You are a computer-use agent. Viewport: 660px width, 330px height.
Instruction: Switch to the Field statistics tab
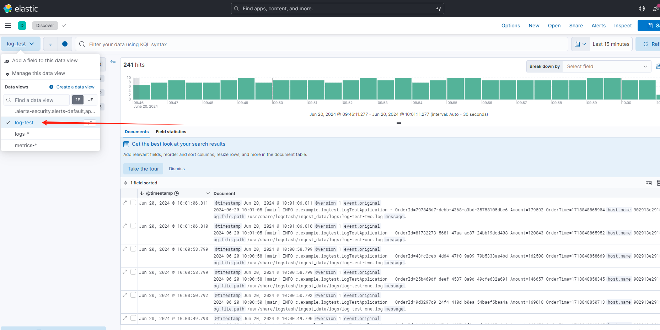pyautogui.click(x=171, y=132)
